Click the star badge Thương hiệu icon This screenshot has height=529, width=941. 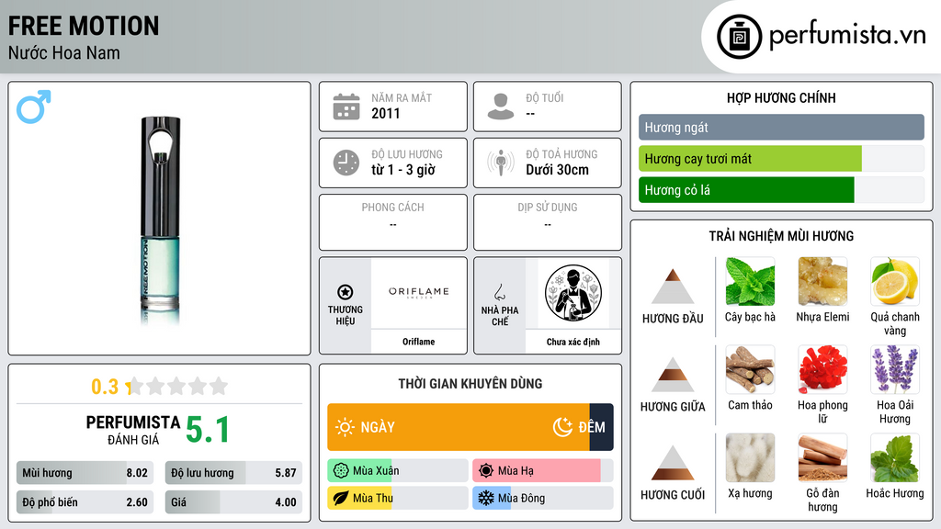[x=346, y=292]
